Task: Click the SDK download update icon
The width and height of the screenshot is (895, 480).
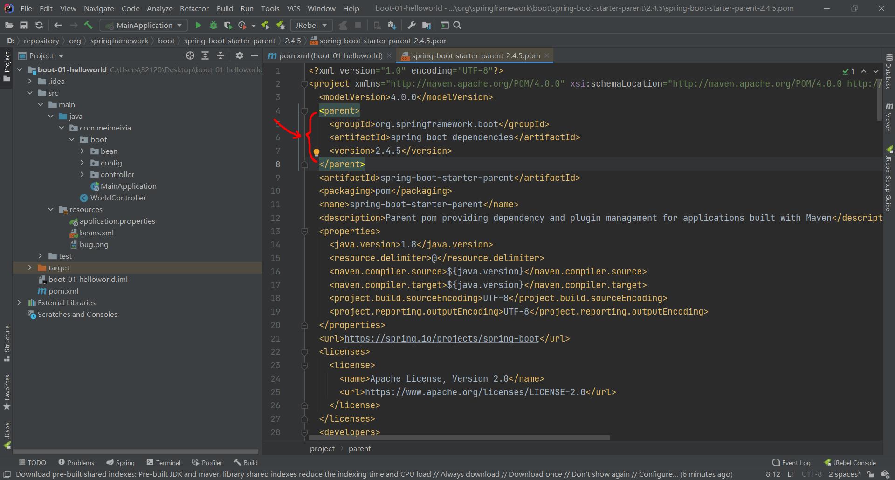Action: (392, 25)
